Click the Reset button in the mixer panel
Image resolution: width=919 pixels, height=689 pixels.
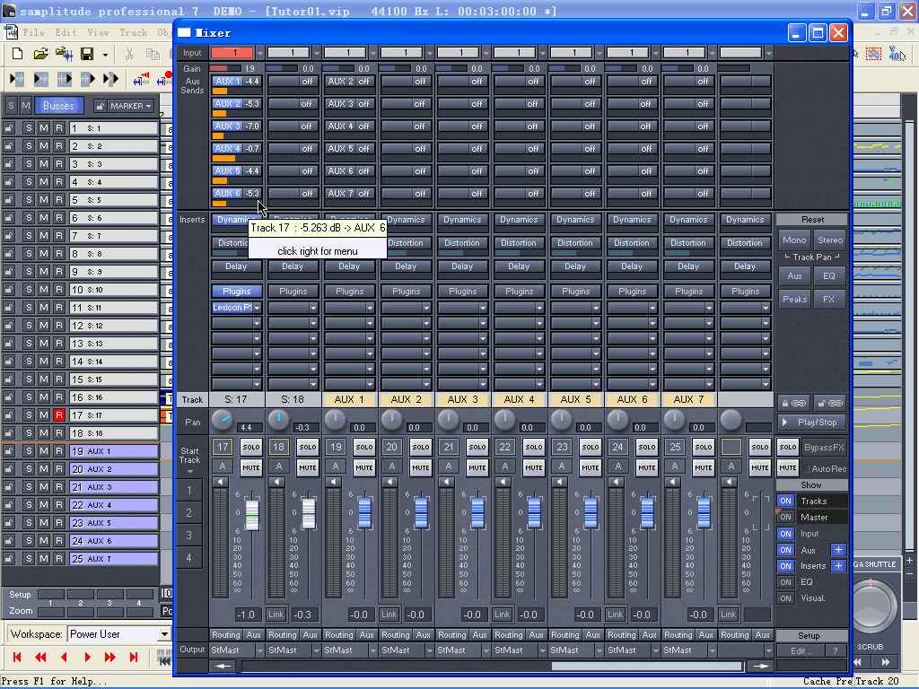[x=810, y=219]
